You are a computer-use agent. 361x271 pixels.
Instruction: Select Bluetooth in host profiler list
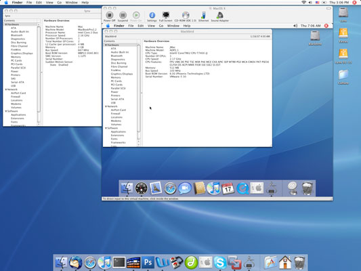click(x=16, y=35)
